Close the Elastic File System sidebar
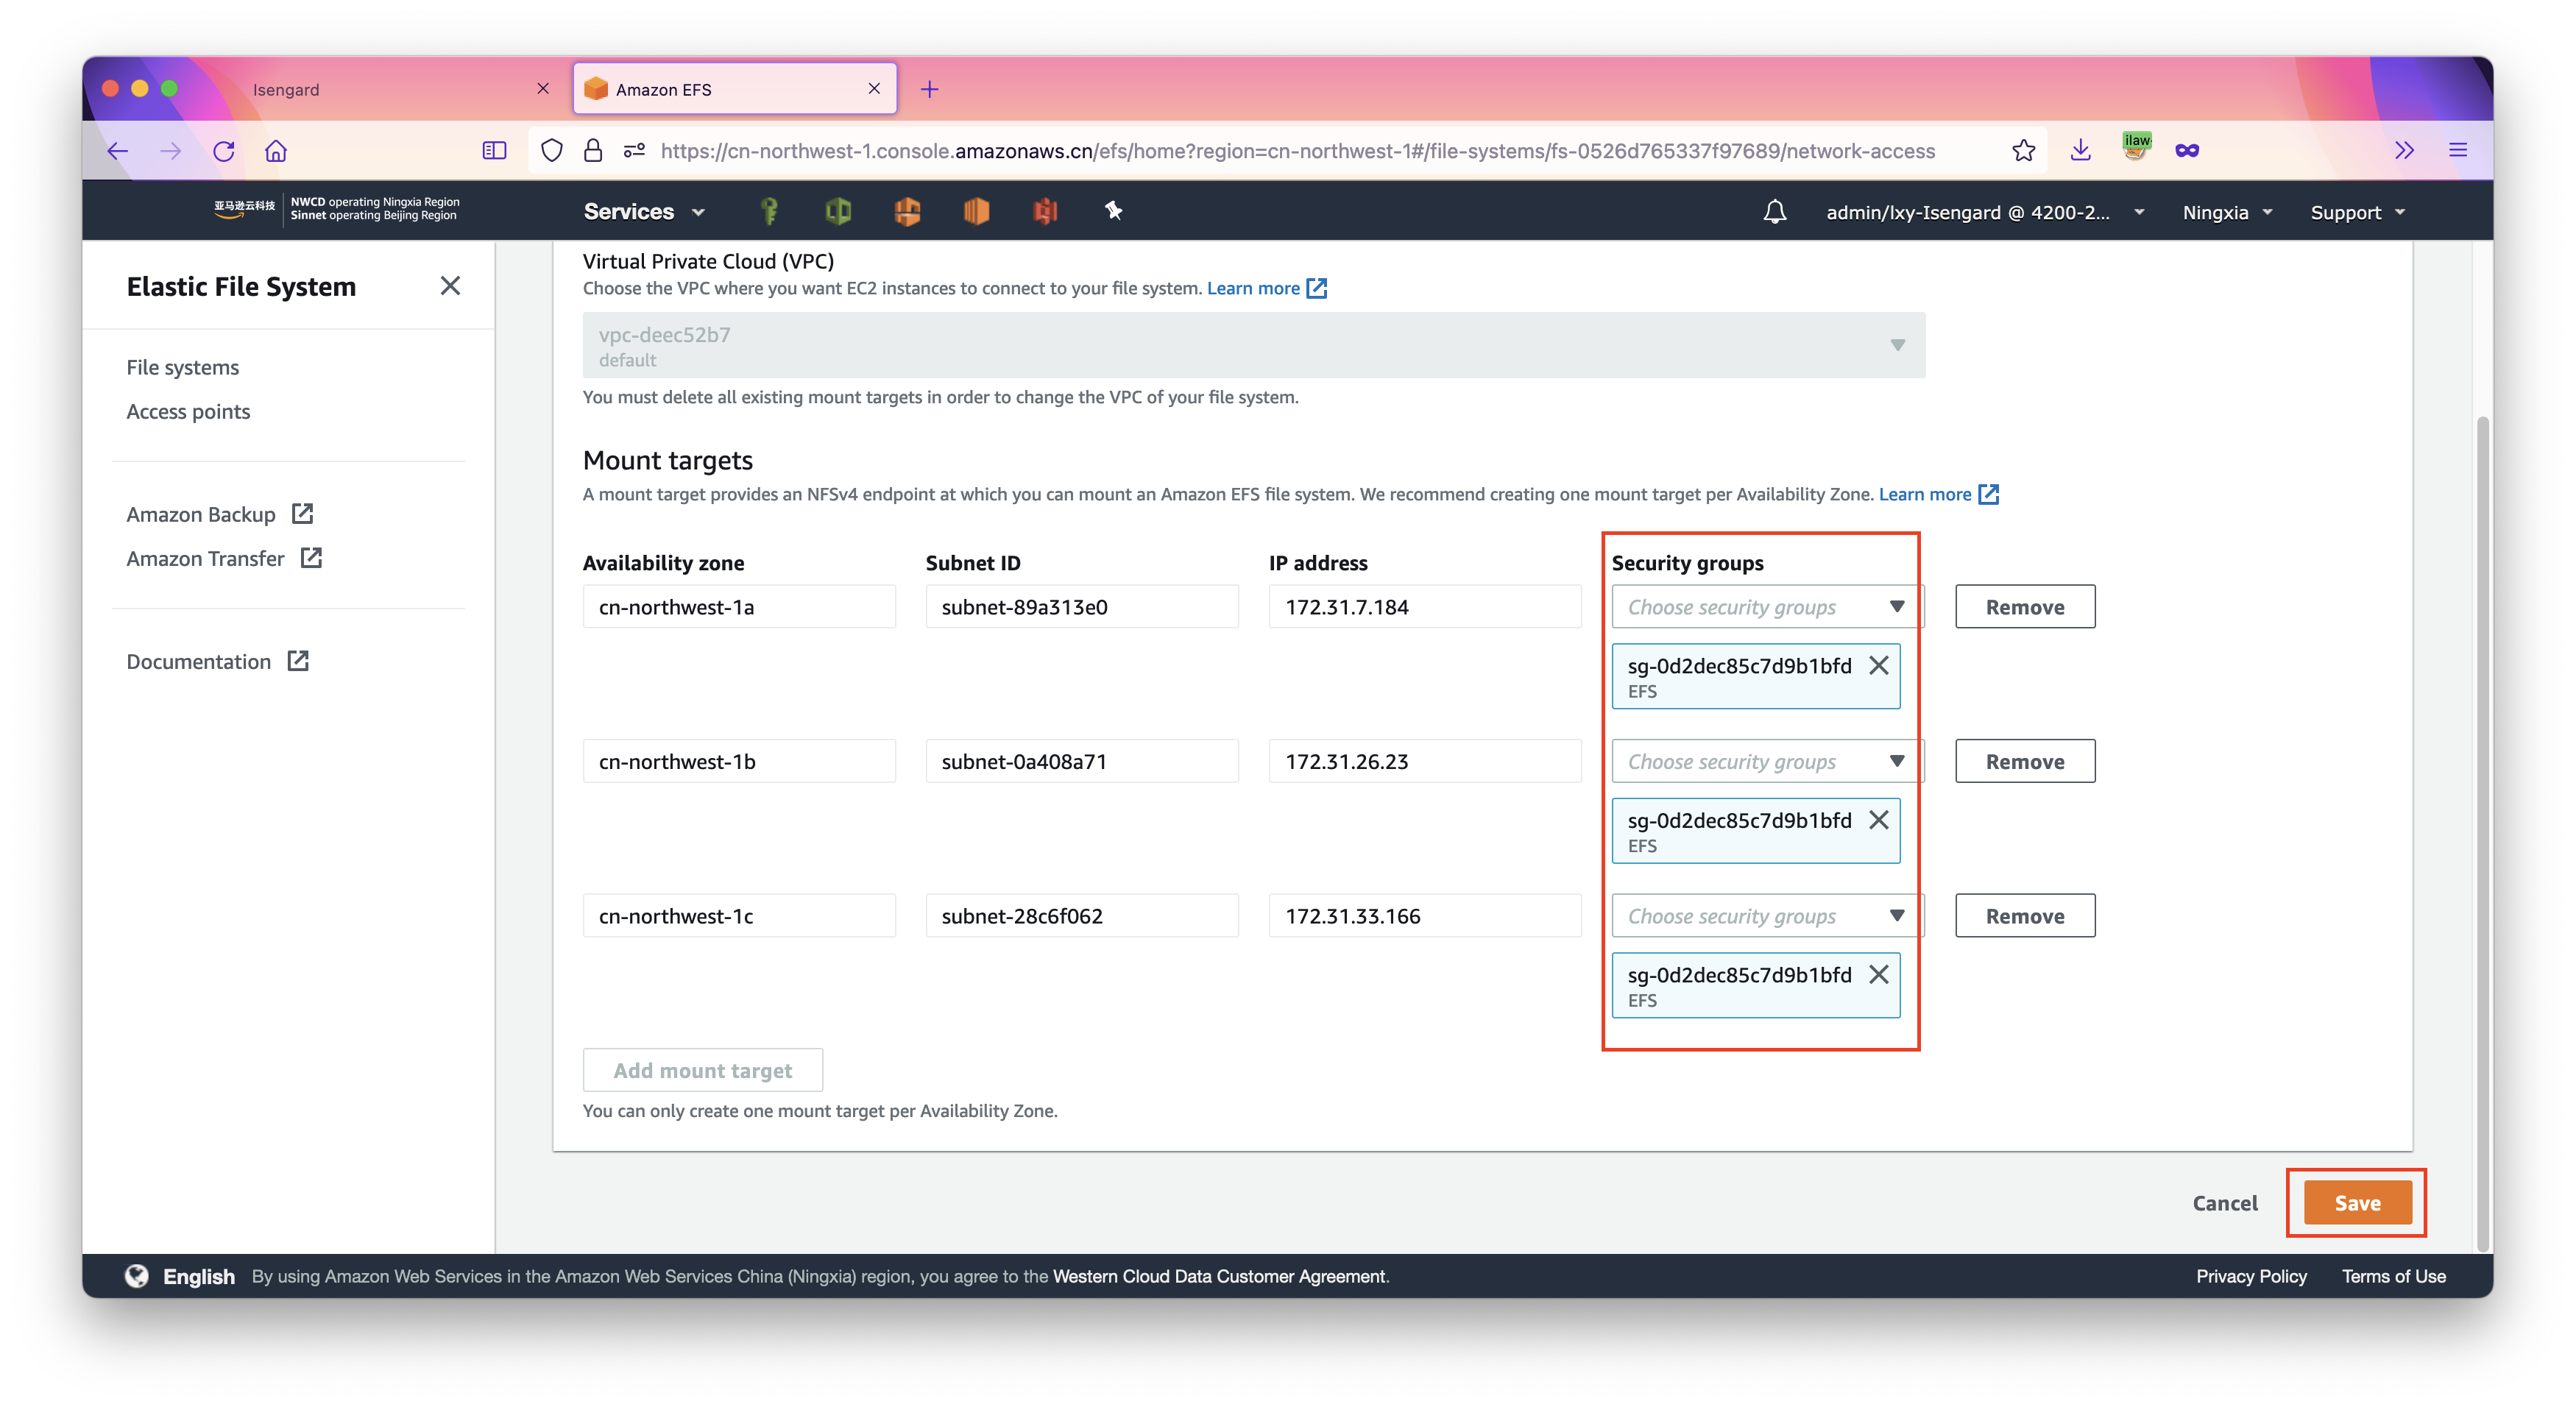2576x1407 pixels. [450, 286]
